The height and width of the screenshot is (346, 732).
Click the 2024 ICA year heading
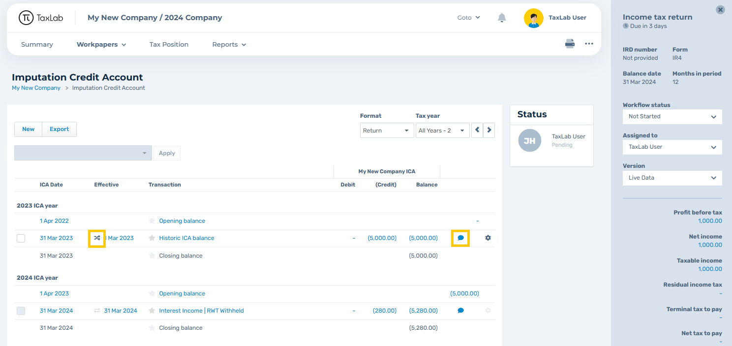point(37,278)
